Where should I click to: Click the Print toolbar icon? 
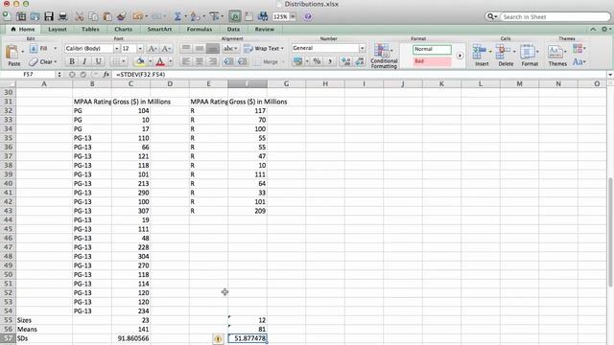(62, 16)
